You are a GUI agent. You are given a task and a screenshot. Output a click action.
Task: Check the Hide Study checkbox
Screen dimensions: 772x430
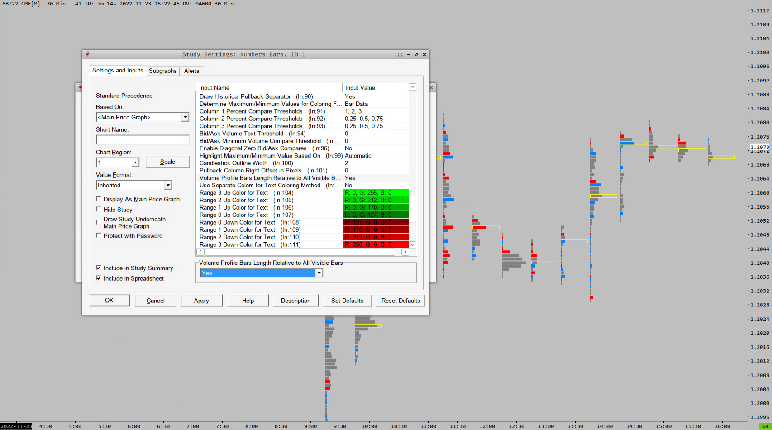click(x=99, y=210)
